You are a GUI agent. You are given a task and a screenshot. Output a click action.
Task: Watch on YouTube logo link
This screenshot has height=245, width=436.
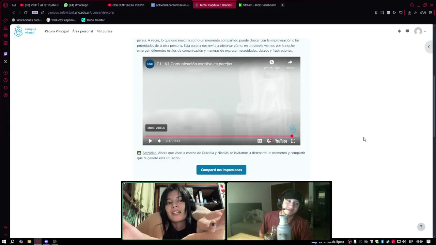click(281, 141)
